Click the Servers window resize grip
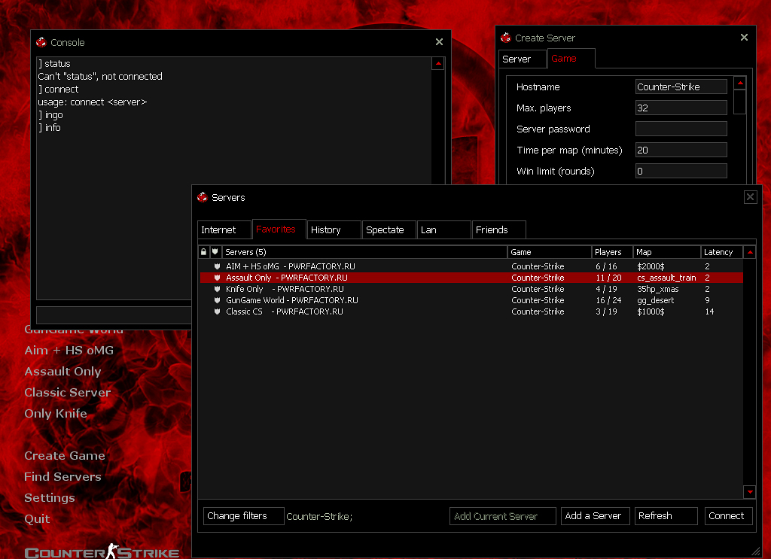 coord(755,552)
